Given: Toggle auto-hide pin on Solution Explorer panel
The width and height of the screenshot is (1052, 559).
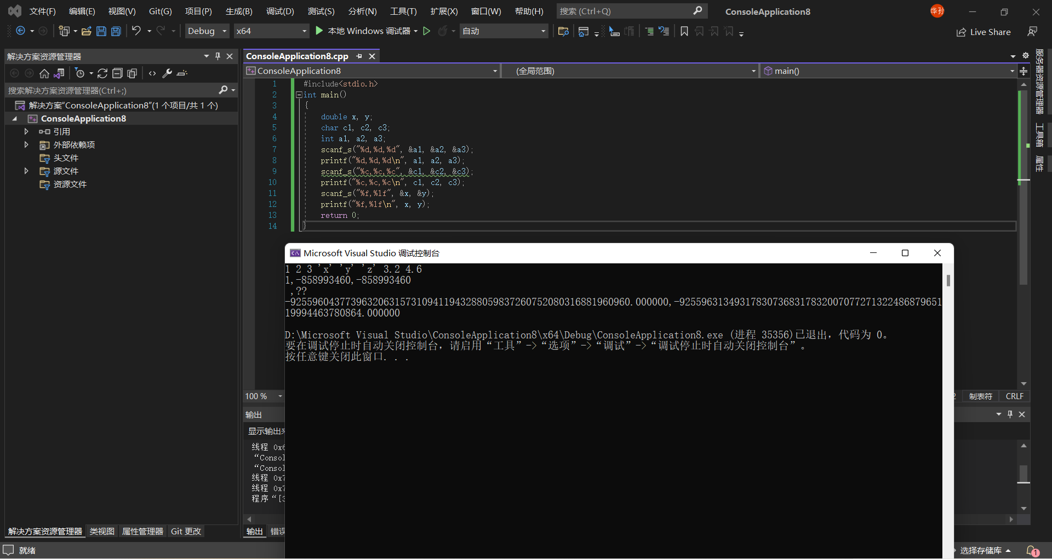Looking at the screenshot, I should [218, 56].
